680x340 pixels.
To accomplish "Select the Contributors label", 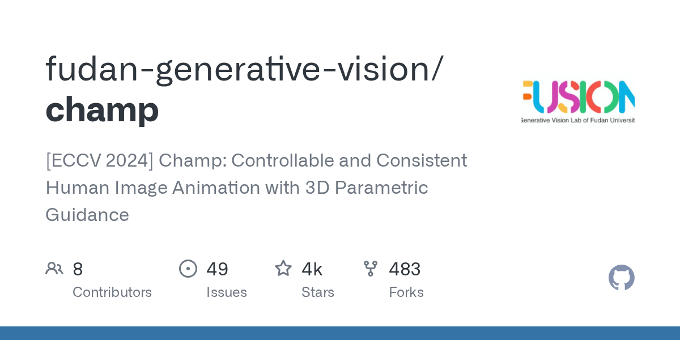I will pos(112,292).
